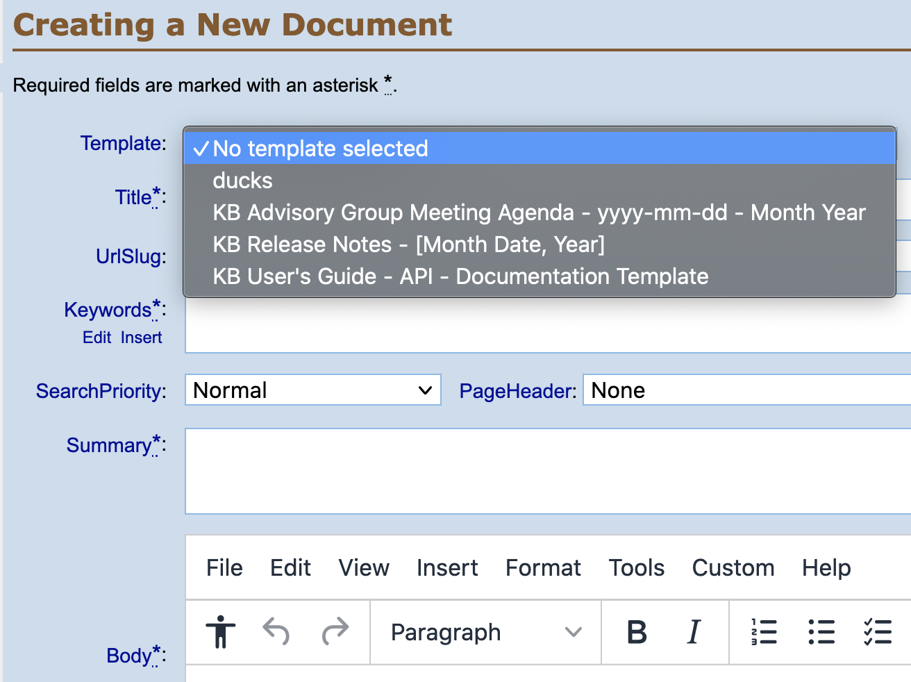Pick the KB Release Notes template
This screenshot has height=682, width=911.
point(408,244)
